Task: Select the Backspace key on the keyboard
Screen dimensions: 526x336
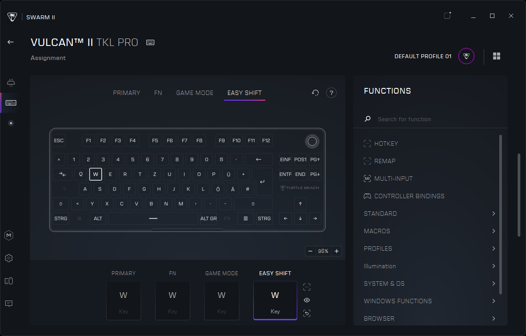Action: coord(259,160)
